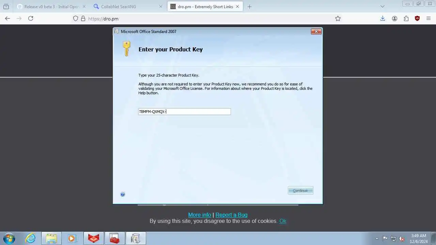Open the taskbar clock showing 3:49 AM

[x=419, y=238]
